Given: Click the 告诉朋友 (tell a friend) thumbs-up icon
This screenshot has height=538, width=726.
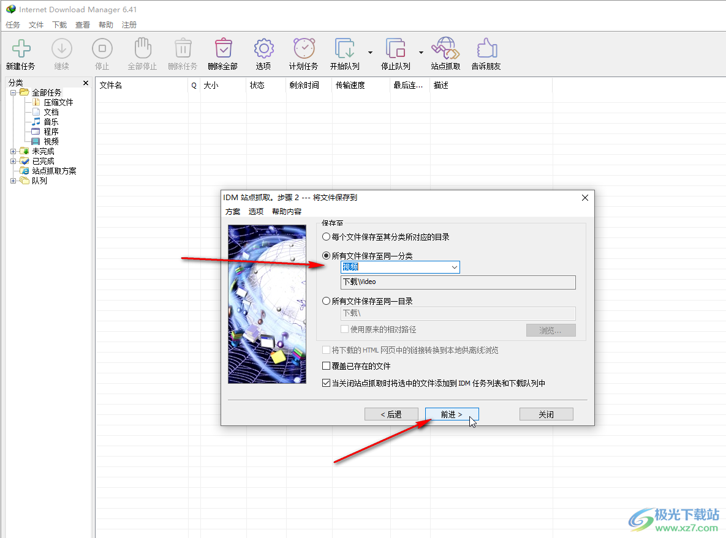Looking at the screenshot, I should (x=486, y=48).
